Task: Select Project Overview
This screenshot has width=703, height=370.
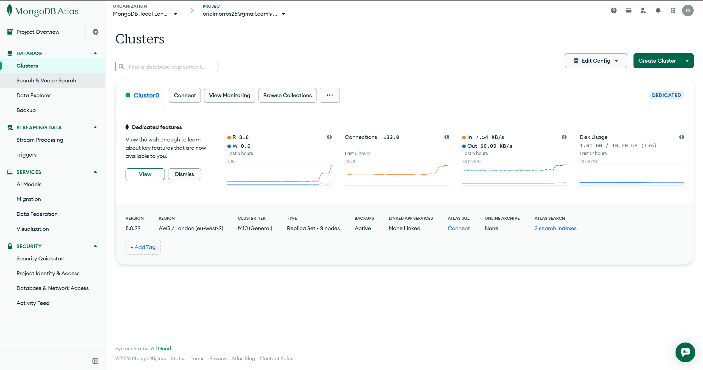Action: coord(38,32)
